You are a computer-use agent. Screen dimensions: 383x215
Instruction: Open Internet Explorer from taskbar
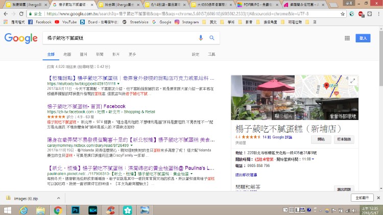[x=23, y=210]
